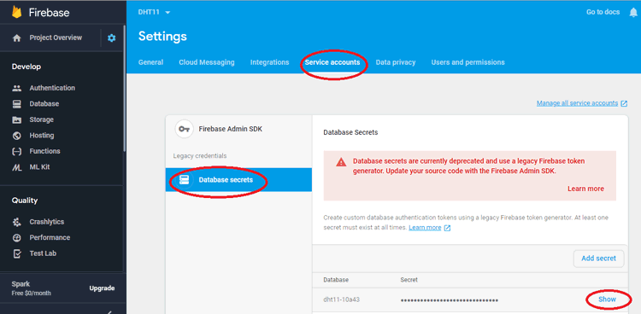Viewport: 641px width, 314px height.
Task: Open Authentication in Develop section
Action: (x=52, y=88)
